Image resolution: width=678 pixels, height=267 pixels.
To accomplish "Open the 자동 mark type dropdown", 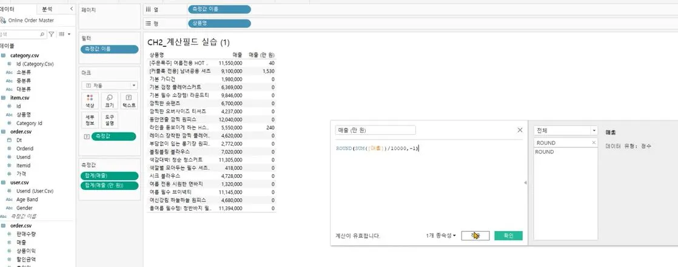I will (x=133, y=86).
